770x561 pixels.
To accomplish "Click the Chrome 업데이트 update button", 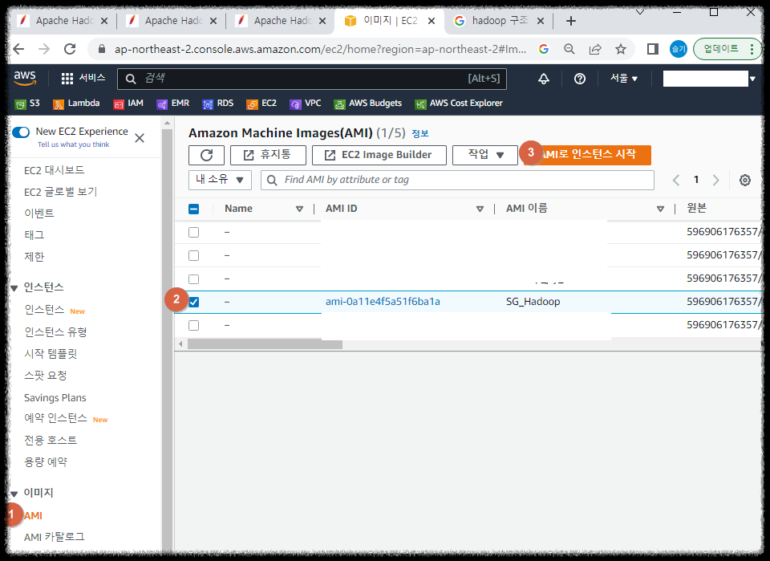I will (x=727, y=49).
